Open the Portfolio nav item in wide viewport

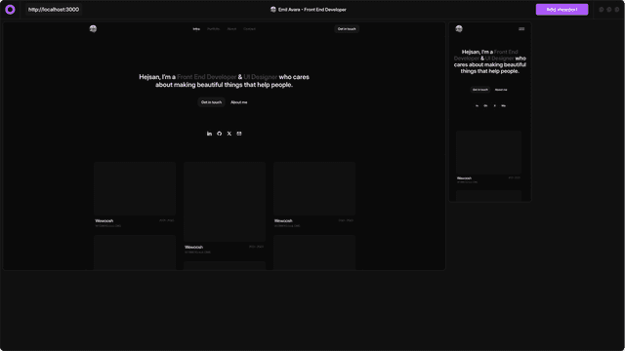[213, 29]
